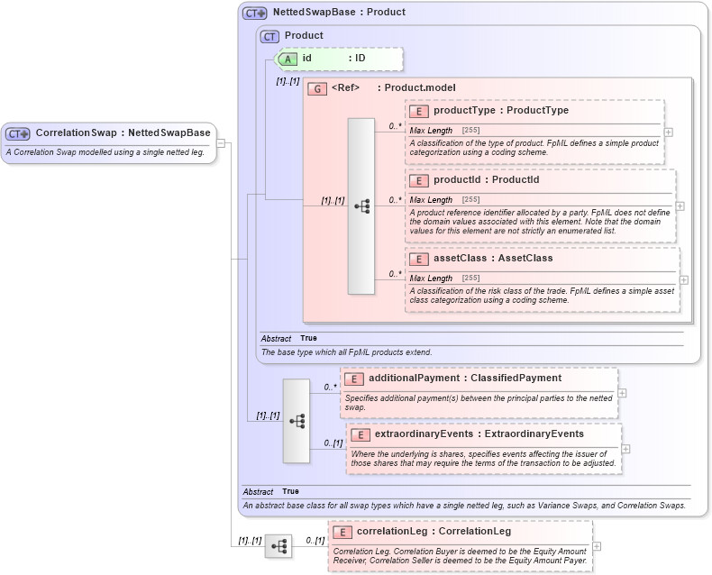Click the CT+ icon of CorrelationSwap
The width and height of the screenshot is (712, 575).
[18, 134]
